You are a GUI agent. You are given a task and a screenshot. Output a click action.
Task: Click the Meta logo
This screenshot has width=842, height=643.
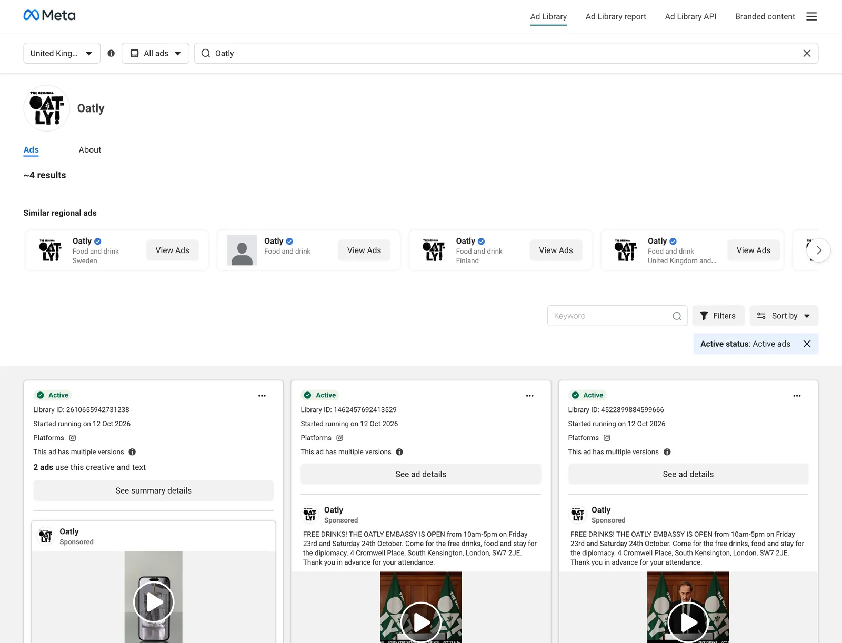[49, 15]
